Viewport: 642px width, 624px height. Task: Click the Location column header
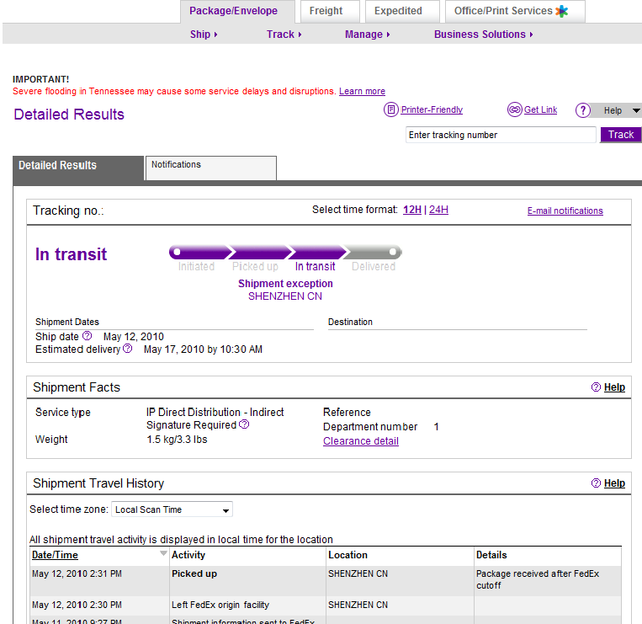pos(348,555)
